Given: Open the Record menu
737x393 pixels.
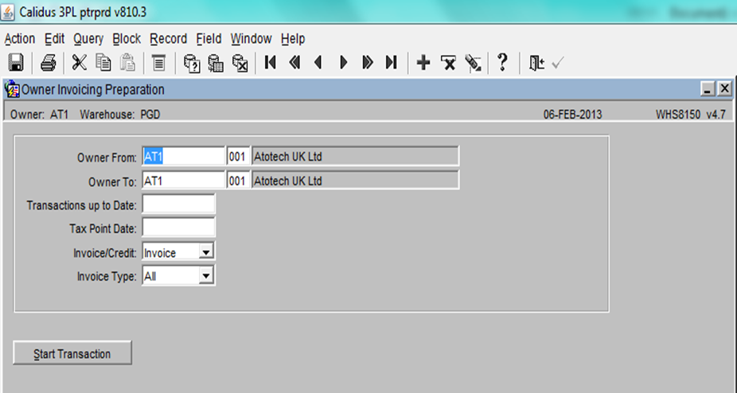Looking at the screenshot, I should coord(168,38).
